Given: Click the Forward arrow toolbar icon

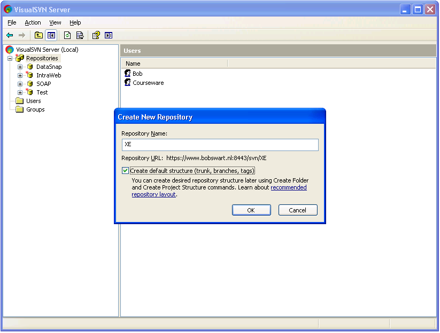Looking at the screenshot, I should [x=22, y=35].
